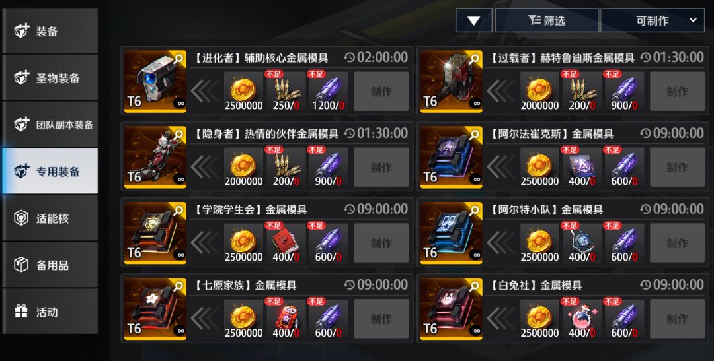Click magnifier on 【进化者】辅助核心 item thumbnail

click(x=179, y=58)
